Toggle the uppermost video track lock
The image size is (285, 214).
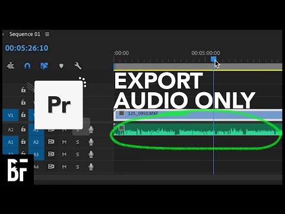pyautogui.click(x=23, y=90)
